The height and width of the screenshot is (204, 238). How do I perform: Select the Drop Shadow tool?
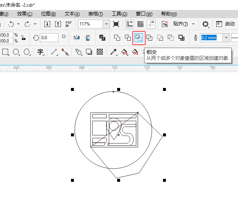click(89, 52)
